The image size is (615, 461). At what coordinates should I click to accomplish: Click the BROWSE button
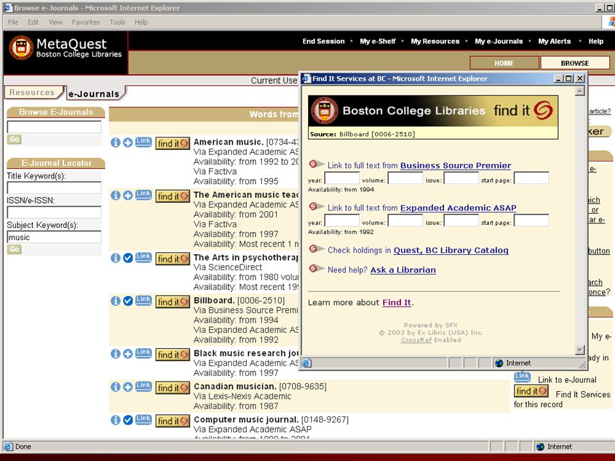coord(575,63)
